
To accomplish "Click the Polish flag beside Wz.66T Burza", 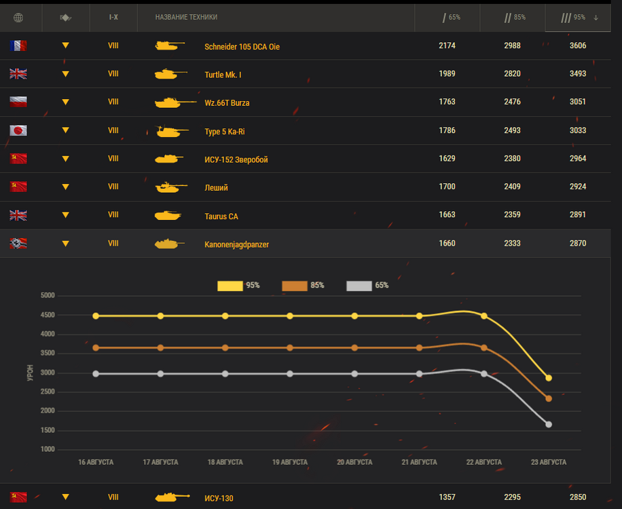I will (18, 102).
